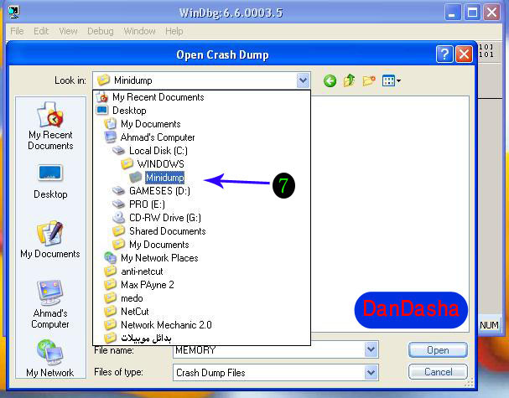Go up one folder level icon

point(350,80)
